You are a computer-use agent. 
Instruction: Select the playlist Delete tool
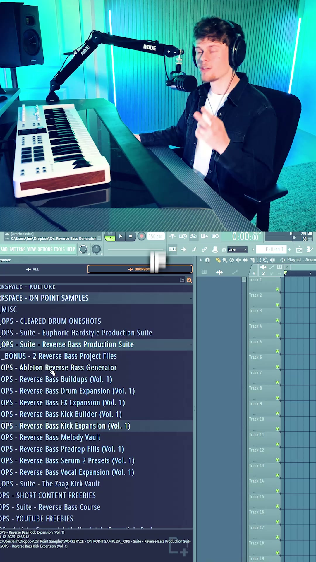pyautogui.click(x=231, y=260)
